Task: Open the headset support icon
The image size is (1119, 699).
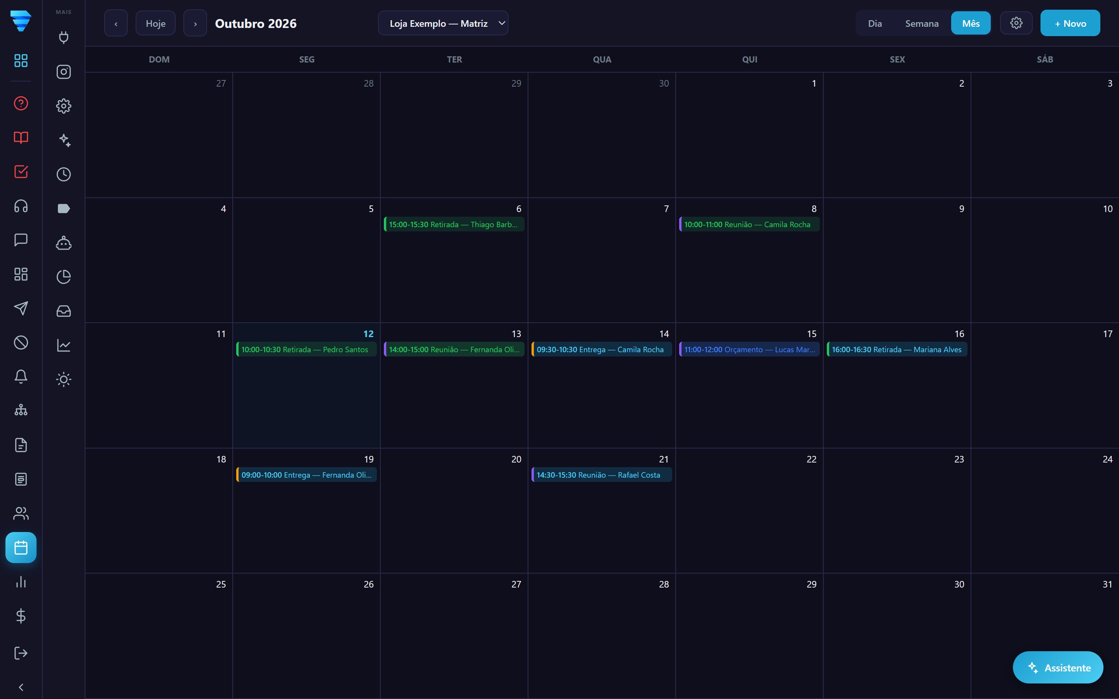Action: (x=21, y=206)
